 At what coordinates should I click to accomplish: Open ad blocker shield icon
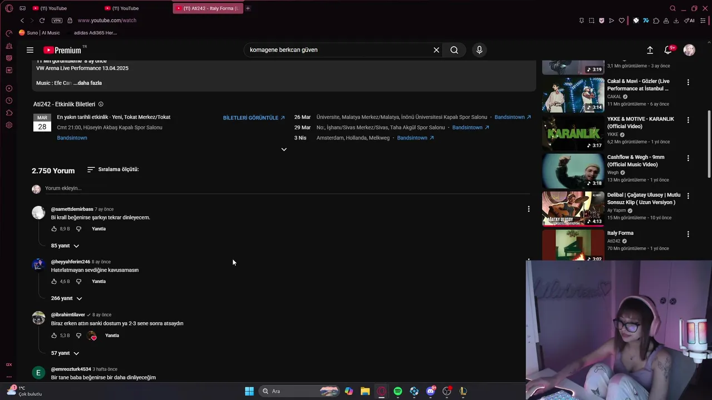(601, 21)
